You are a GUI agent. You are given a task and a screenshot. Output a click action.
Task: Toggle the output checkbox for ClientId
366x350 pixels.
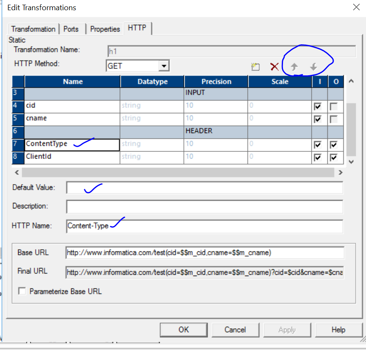tap(334, 157)
